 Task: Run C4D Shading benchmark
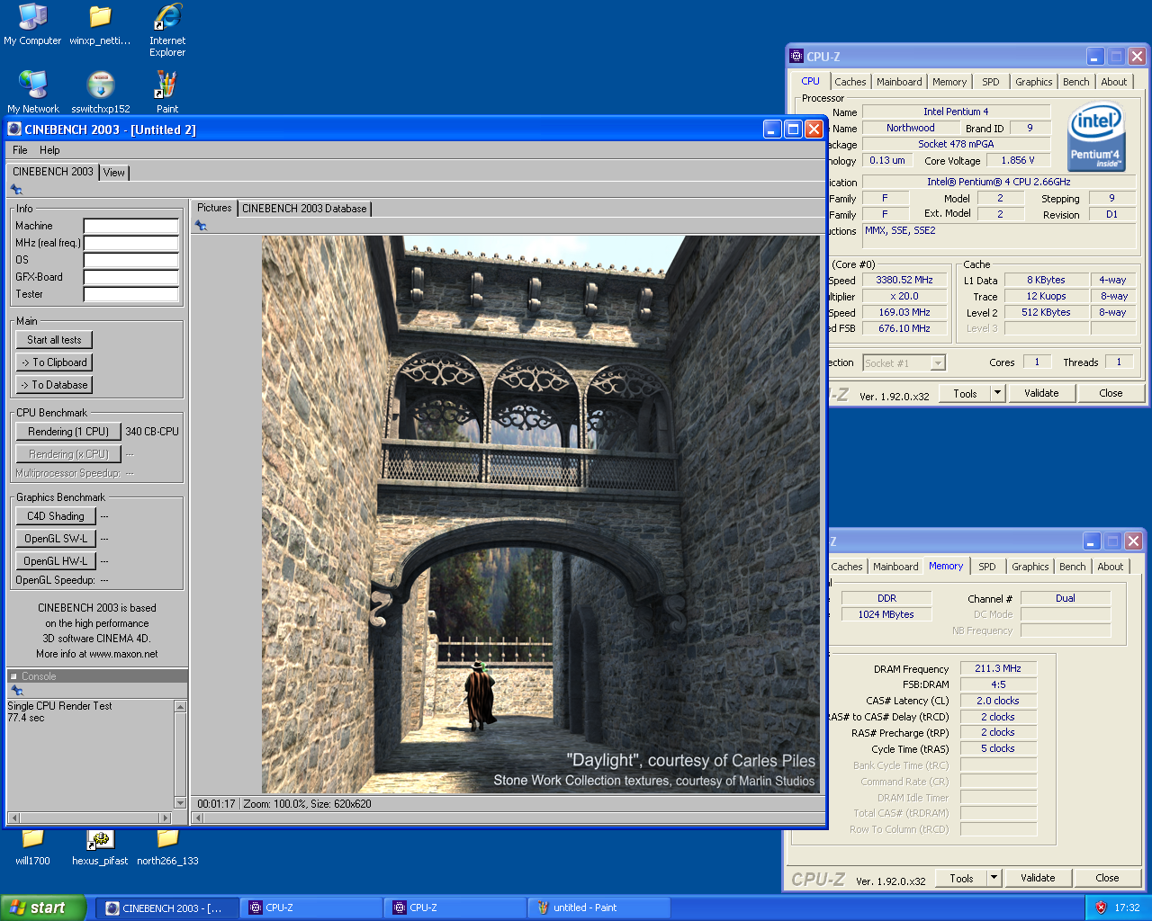tap(56, 516)
